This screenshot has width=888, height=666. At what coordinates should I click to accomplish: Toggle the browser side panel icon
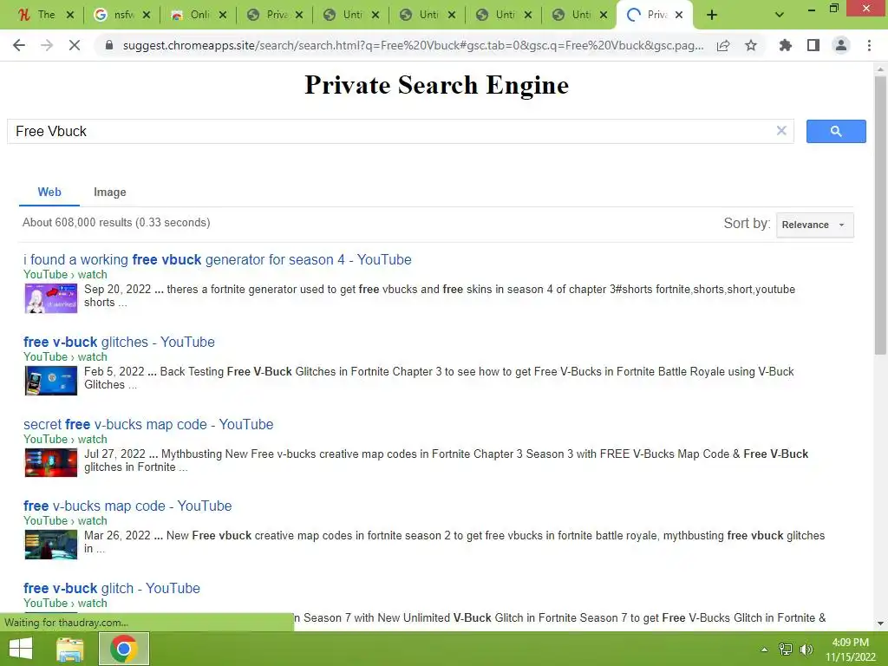click(x=813, y=45)
